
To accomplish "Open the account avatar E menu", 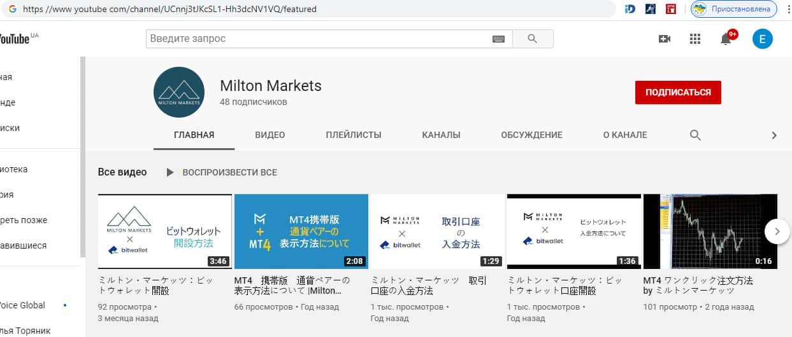I will pos(762,39).
